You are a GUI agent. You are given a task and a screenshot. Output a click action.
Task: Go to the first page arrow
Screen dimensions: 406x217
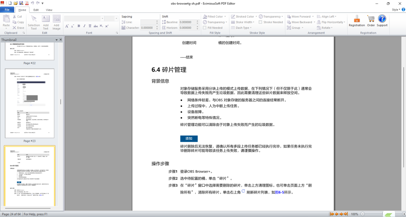(332, 214)
